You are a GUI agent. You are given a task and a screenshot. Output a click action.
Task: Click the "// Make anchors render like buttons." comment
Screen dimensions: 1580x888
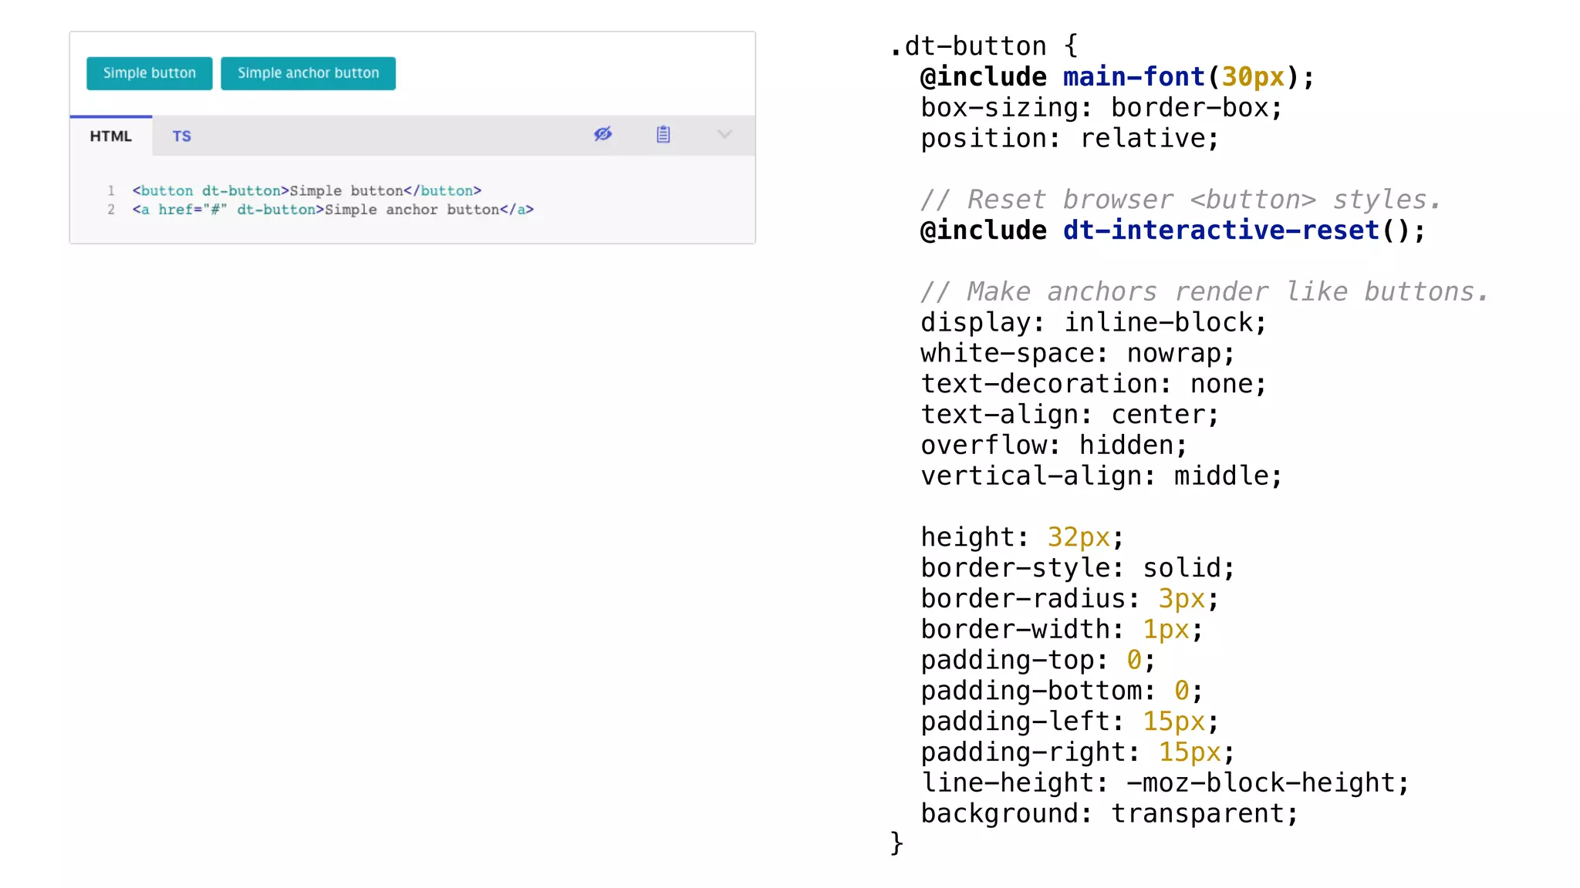click(x=1204, y=291)
